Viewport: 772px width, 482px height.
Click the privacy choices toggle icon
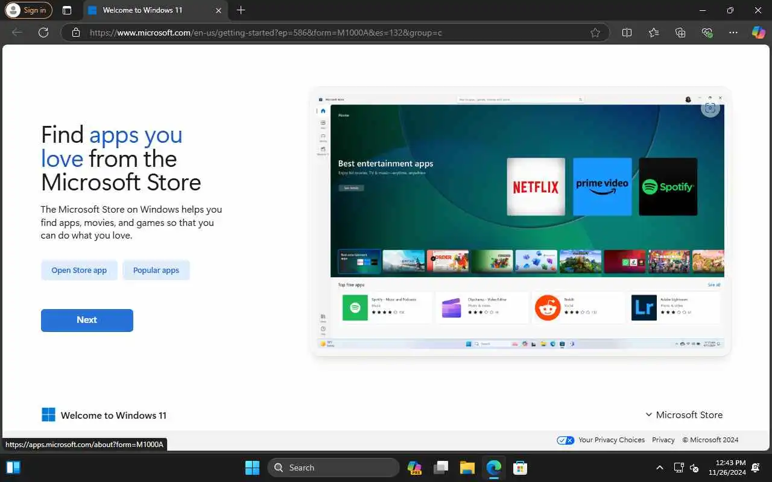pyautogui.click(x=566, y=440)
